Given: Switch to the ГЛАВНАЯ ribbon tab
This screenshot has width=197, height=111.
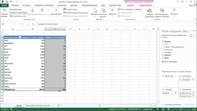Looking at the screenshot, I should click(x=15, y=6).
